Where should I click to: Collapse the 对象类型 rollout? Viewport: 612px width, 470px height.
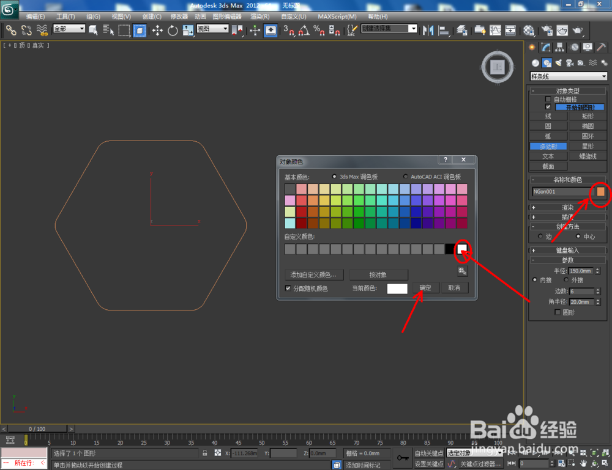point(567,91)
